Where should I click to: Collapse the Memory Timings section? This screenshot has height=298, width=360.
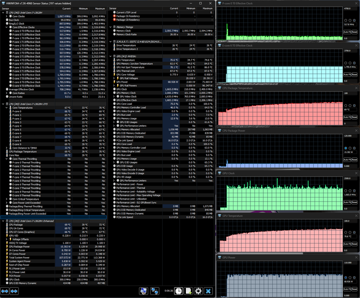click(x=110, y=26)
